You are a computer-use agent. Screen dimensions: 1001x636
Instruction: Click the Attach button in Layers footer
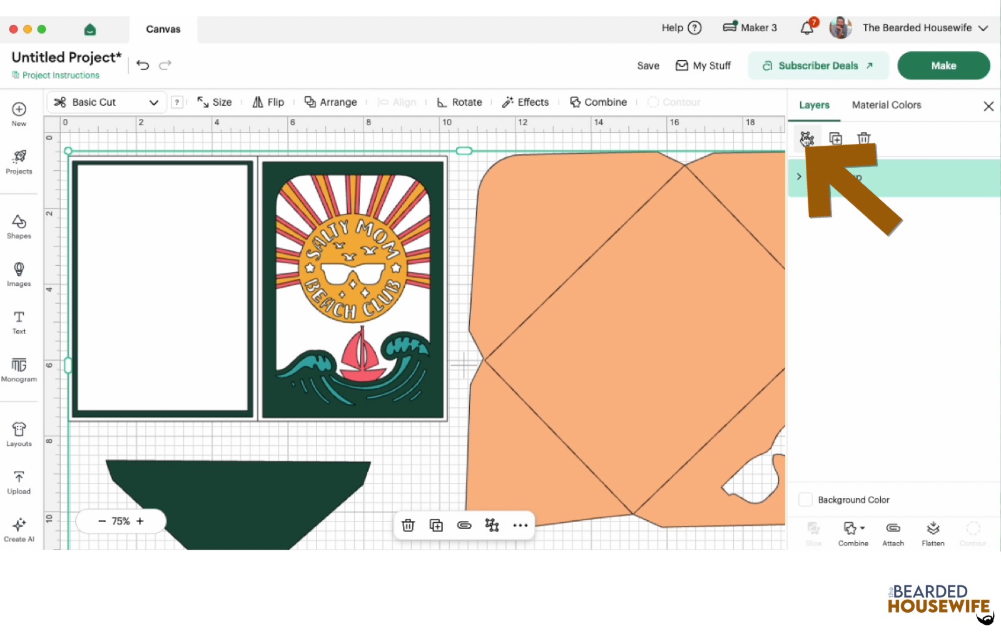pyautogui.click(x=893, y=535)
